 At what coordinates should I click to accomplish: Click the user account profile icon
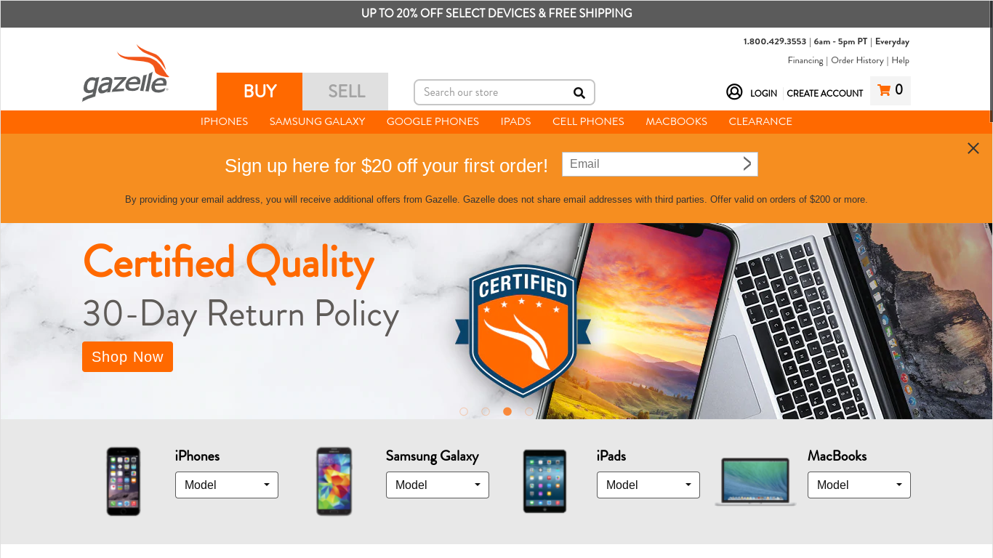click(734, 92)
